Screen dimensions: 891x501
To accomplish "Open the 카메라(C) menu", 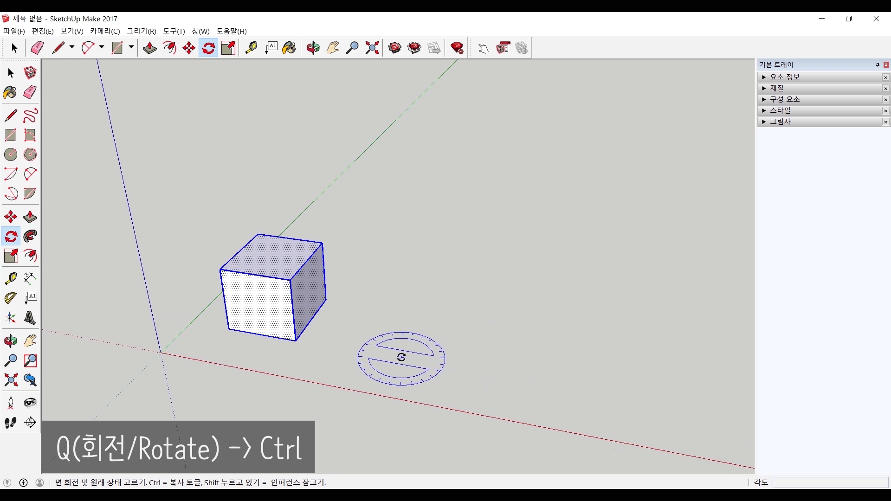I will [105, 31].
